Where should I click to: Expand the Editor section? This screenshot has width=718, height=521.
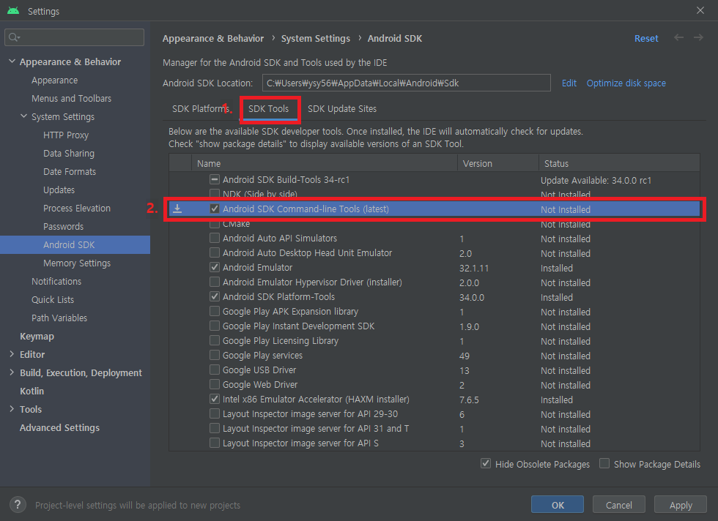click(x=12, y=354)
